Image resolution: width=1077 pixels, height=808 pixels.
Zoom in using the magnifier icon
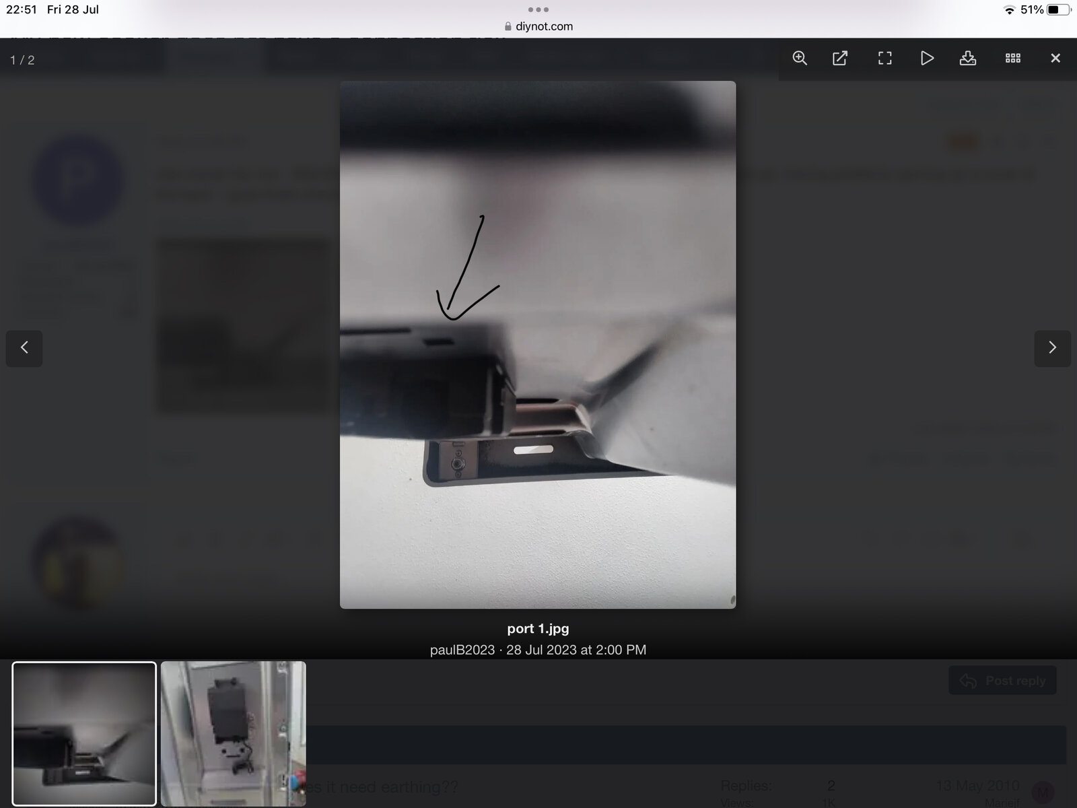tap(800, 59)
